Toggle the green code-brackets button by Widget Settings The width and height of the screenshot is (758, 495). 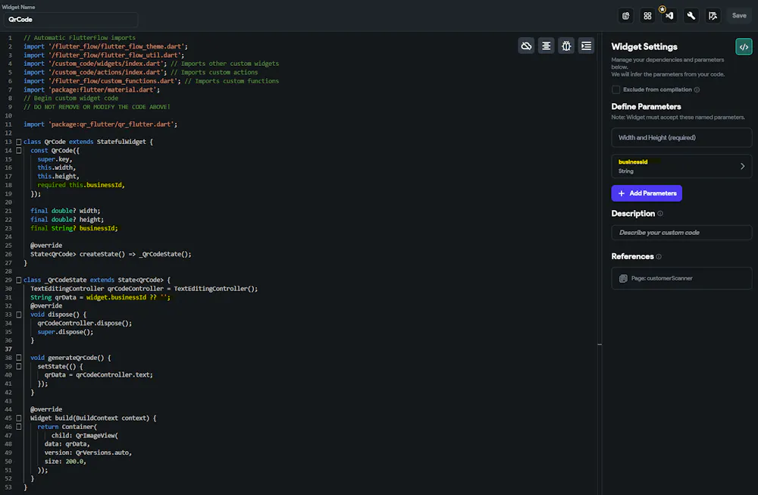(x=744, y=47)
